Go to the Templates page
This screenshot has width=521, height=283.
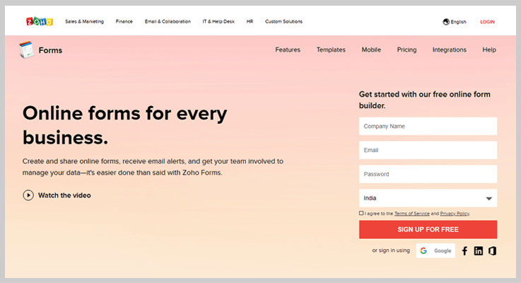331,50
